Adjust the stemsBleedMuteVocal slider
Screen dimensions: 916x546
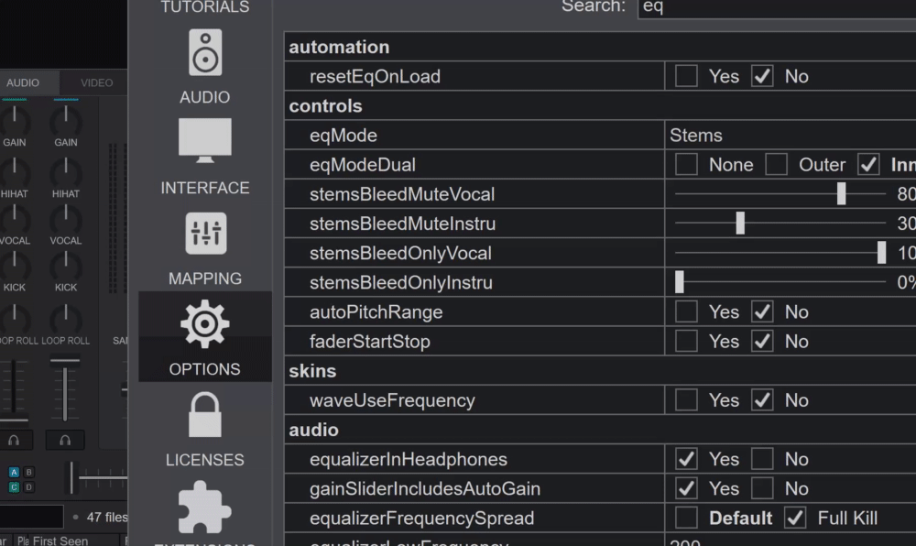click(841, 194)
